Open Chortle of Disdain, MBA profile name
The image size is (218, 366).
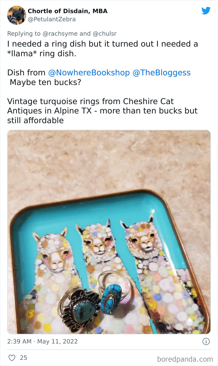tap(68, 11)
